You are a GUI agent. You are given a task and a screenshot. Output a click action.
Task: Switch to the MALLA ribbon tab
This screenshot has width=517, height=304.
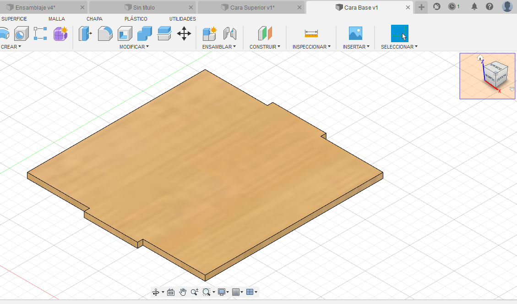pos(57,19)
